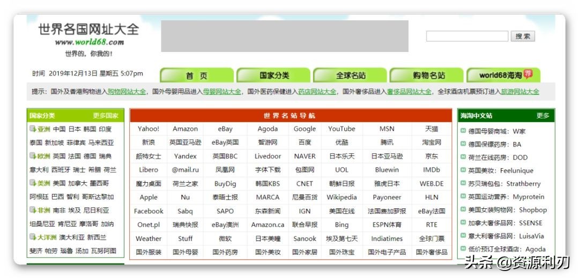Select the 购物名站 tab

(x=428, y=76)
